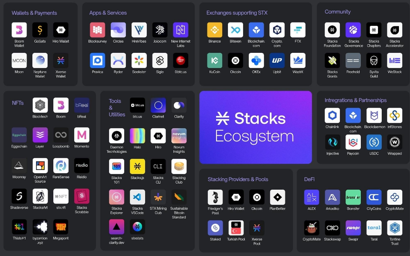Click the Arkadiko icon
This screenshot has height=256, width=410.
pyautogui.click(x=333, y=197)
